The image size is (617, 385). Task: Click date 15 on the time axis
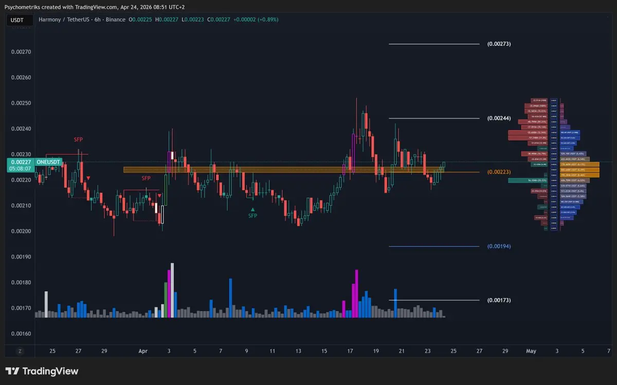pos(324,351)
